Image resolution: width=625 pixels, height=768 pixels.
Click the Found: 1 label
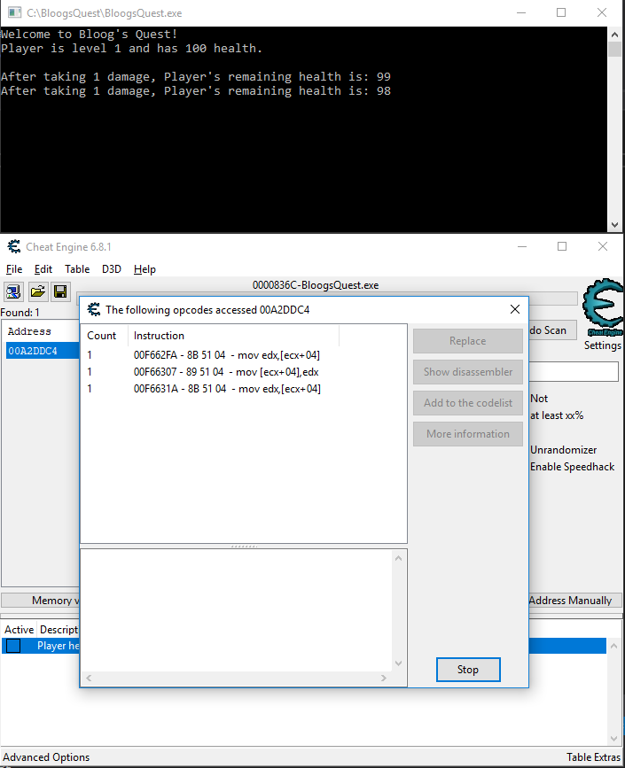[x=20, y=313]
